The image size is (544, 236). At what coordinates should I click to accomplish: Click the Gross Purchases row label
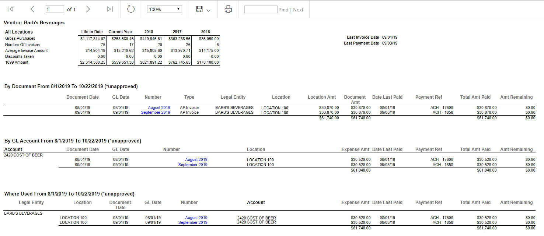point(20,38)
